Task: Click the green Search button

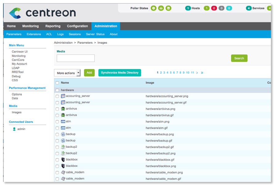Action: point(239,58)
